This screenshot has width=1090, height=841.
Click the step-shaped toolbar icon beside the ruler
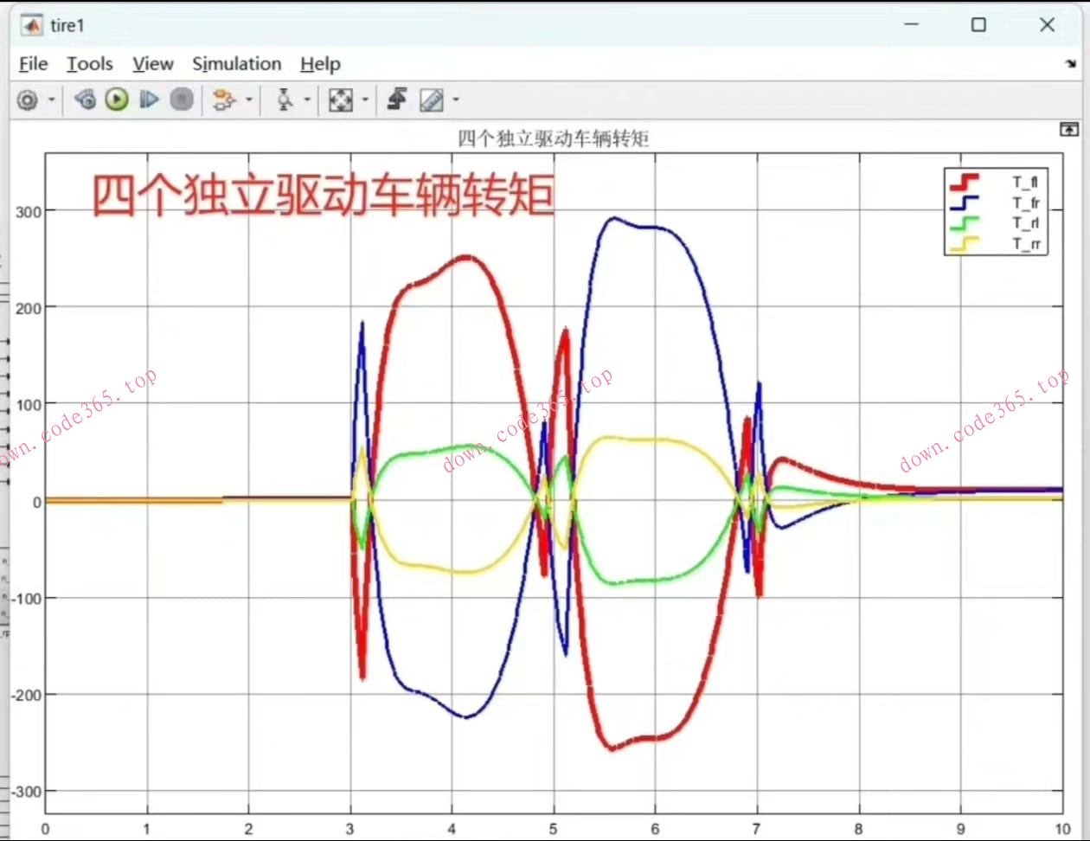(397, 100)
